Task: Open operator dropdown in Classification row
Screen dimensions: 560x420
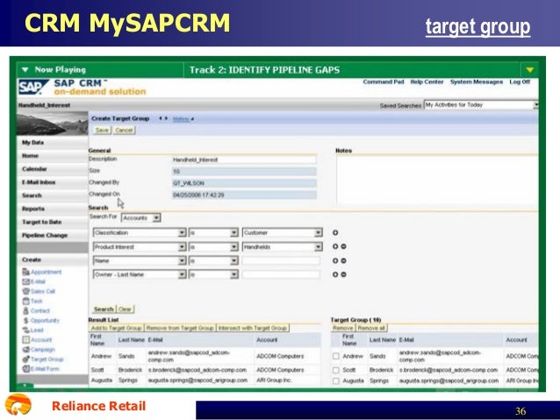Action: [234, 233]
